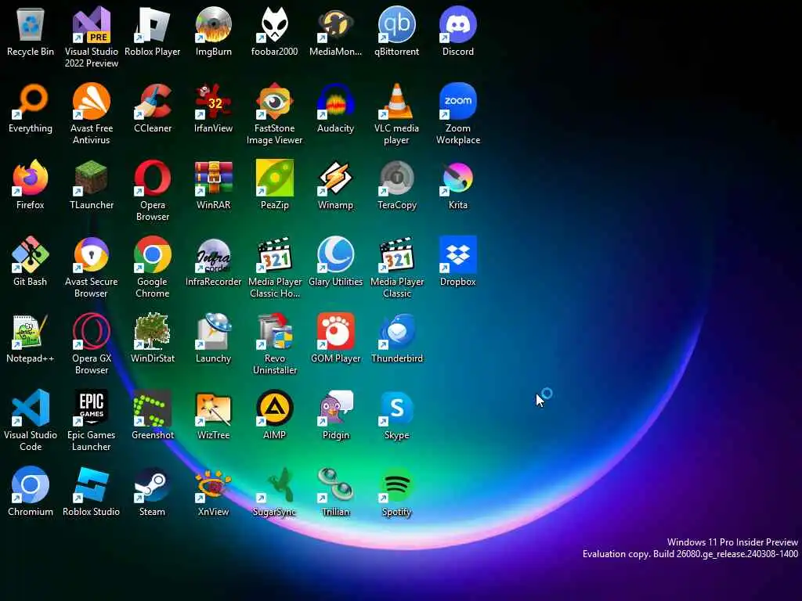
Task: Click FastStone Image Viewer icon
Action: click(275, 101)
